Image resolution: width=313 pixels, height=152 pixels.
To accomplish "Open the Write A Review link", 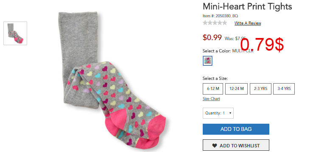I will click(248, 23).
